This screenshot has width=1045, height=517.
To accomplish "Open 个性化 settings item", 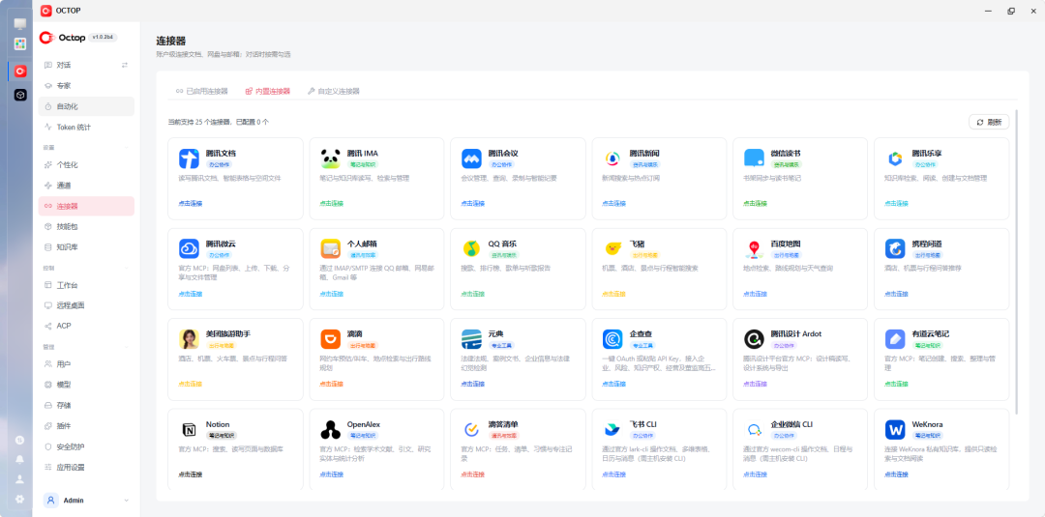I will (86, 165).
